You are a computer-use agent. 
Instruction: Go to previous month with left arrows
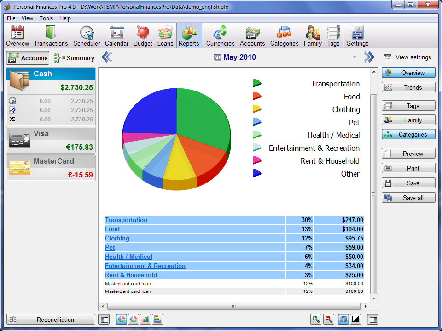point(107,57)
